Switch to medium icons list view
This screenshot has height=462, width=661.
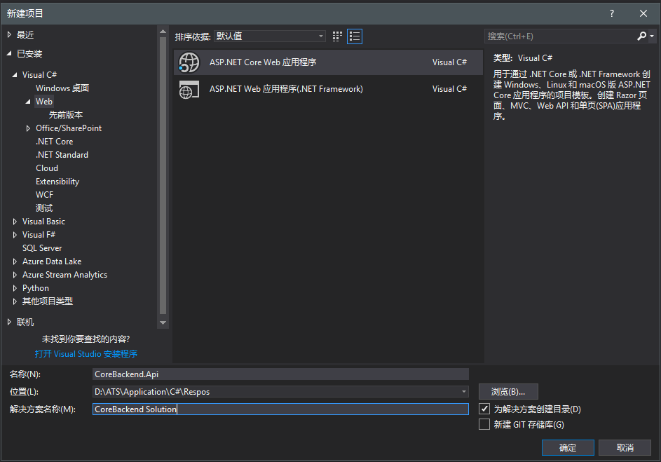(355, 36)
